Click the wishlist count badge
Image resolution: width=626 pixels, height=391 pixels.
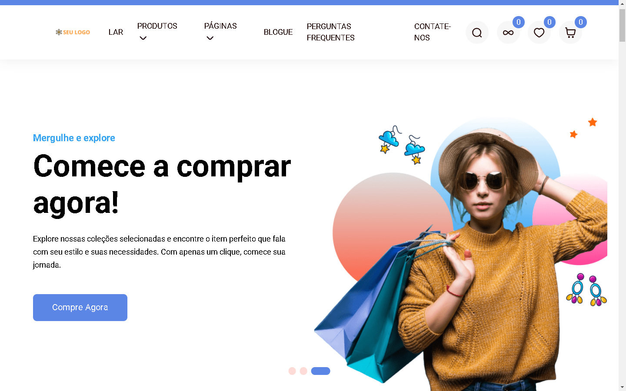click(x=549, y=22)
